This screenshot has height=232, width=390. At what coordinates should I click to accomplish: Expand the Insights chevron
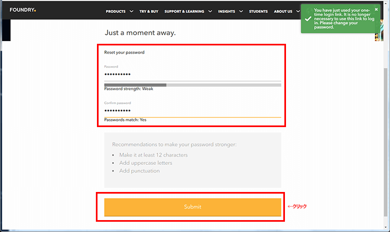pos(240,11)
